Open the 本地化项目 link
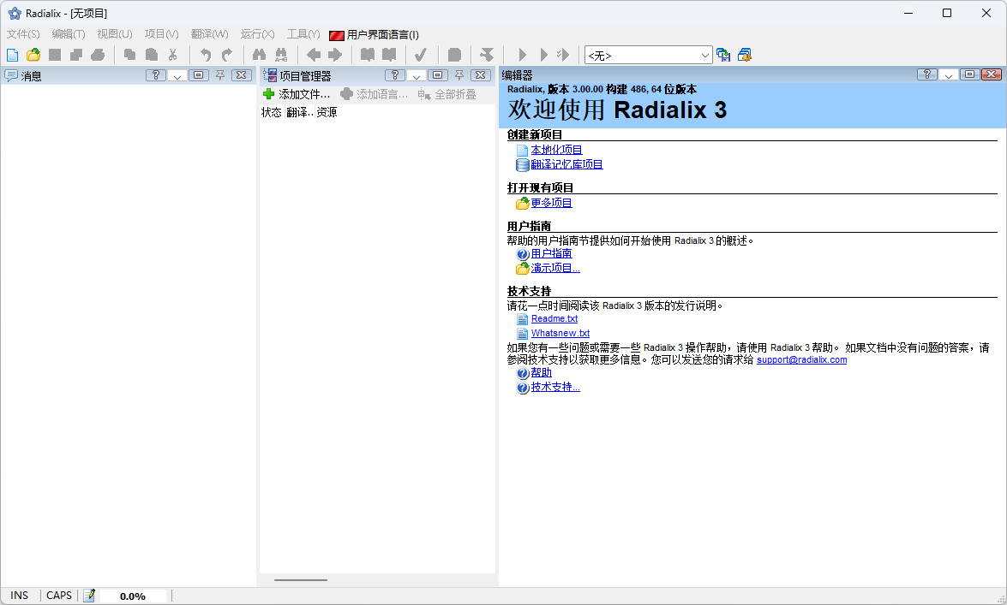The height and width of the screenshot is (605, 1007). 556,150
